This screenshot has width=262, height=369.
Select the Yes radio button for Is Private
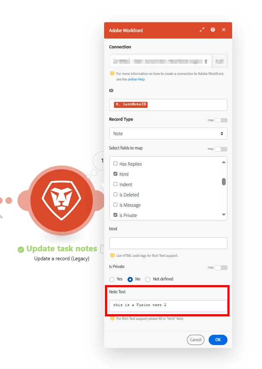pos(112,279)
